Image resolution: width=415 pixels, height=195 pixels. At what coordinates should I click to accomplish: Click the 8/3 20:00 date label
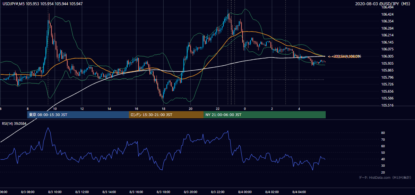point(191,192)
